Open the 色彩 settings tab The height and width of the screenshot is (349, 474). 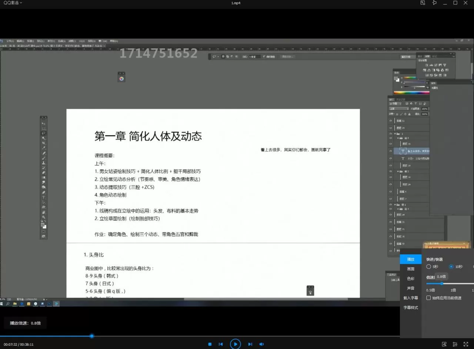tap(411, 279)
